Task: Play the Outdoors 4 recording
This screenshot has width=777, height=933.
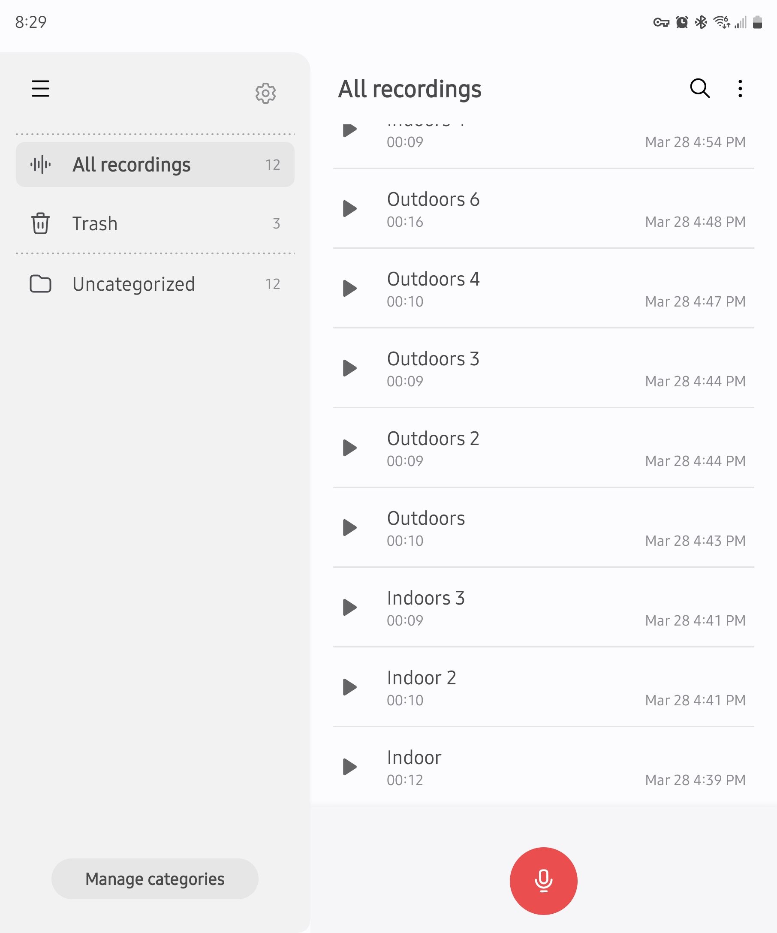Action: tap(350, 288)
